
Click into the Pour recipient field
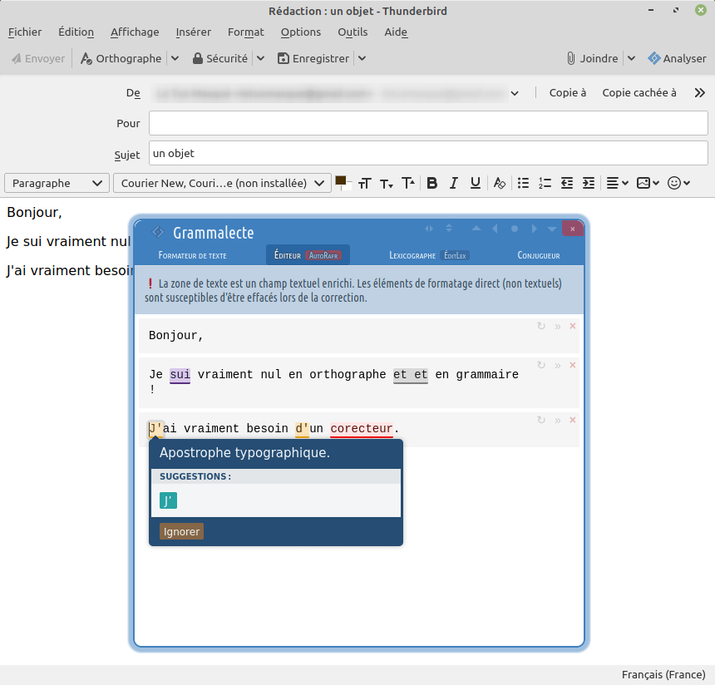click(428, 123)
